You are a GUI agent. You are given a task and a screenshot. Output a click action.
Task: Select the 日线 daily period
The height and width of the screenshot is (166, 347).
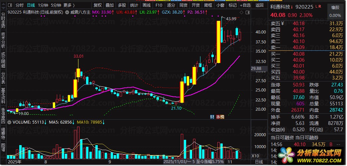[x=31, y=5]
